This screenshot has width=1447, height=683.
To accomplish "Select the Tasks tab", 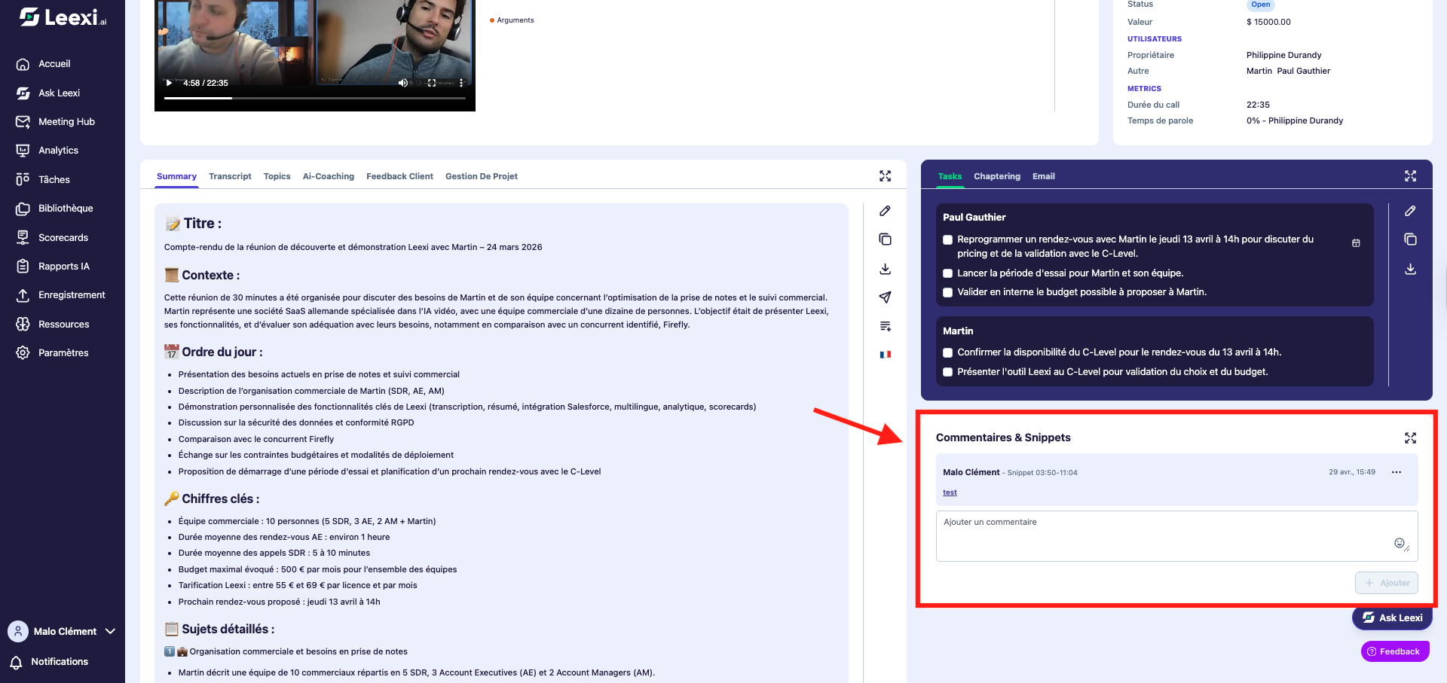I will (x=950, y=176).
